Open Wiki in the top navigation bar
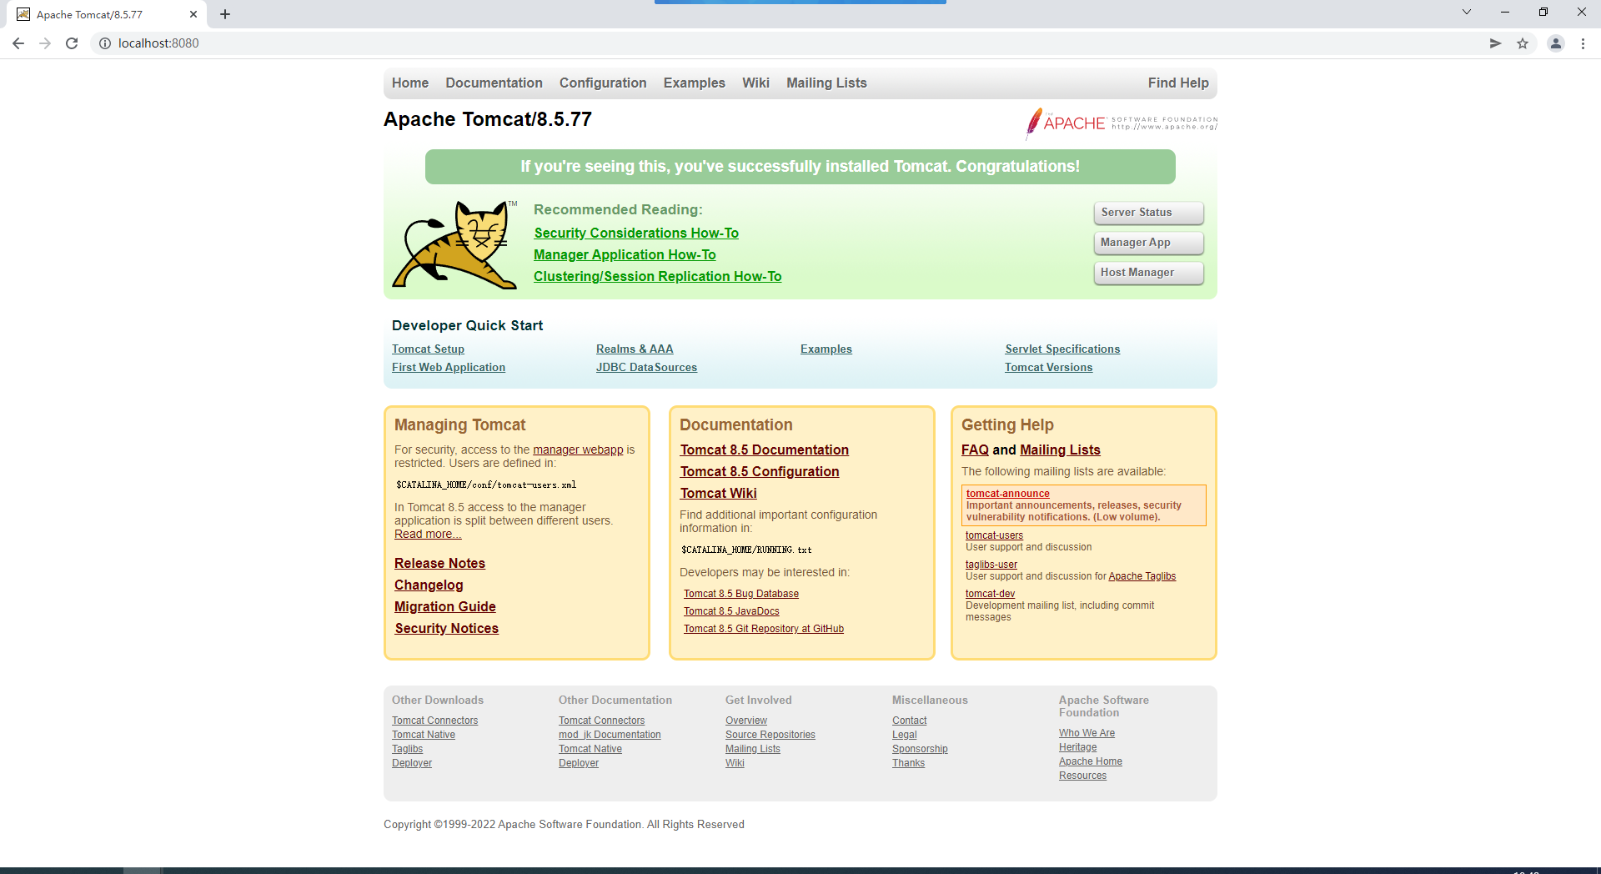 tap(755, 83)
